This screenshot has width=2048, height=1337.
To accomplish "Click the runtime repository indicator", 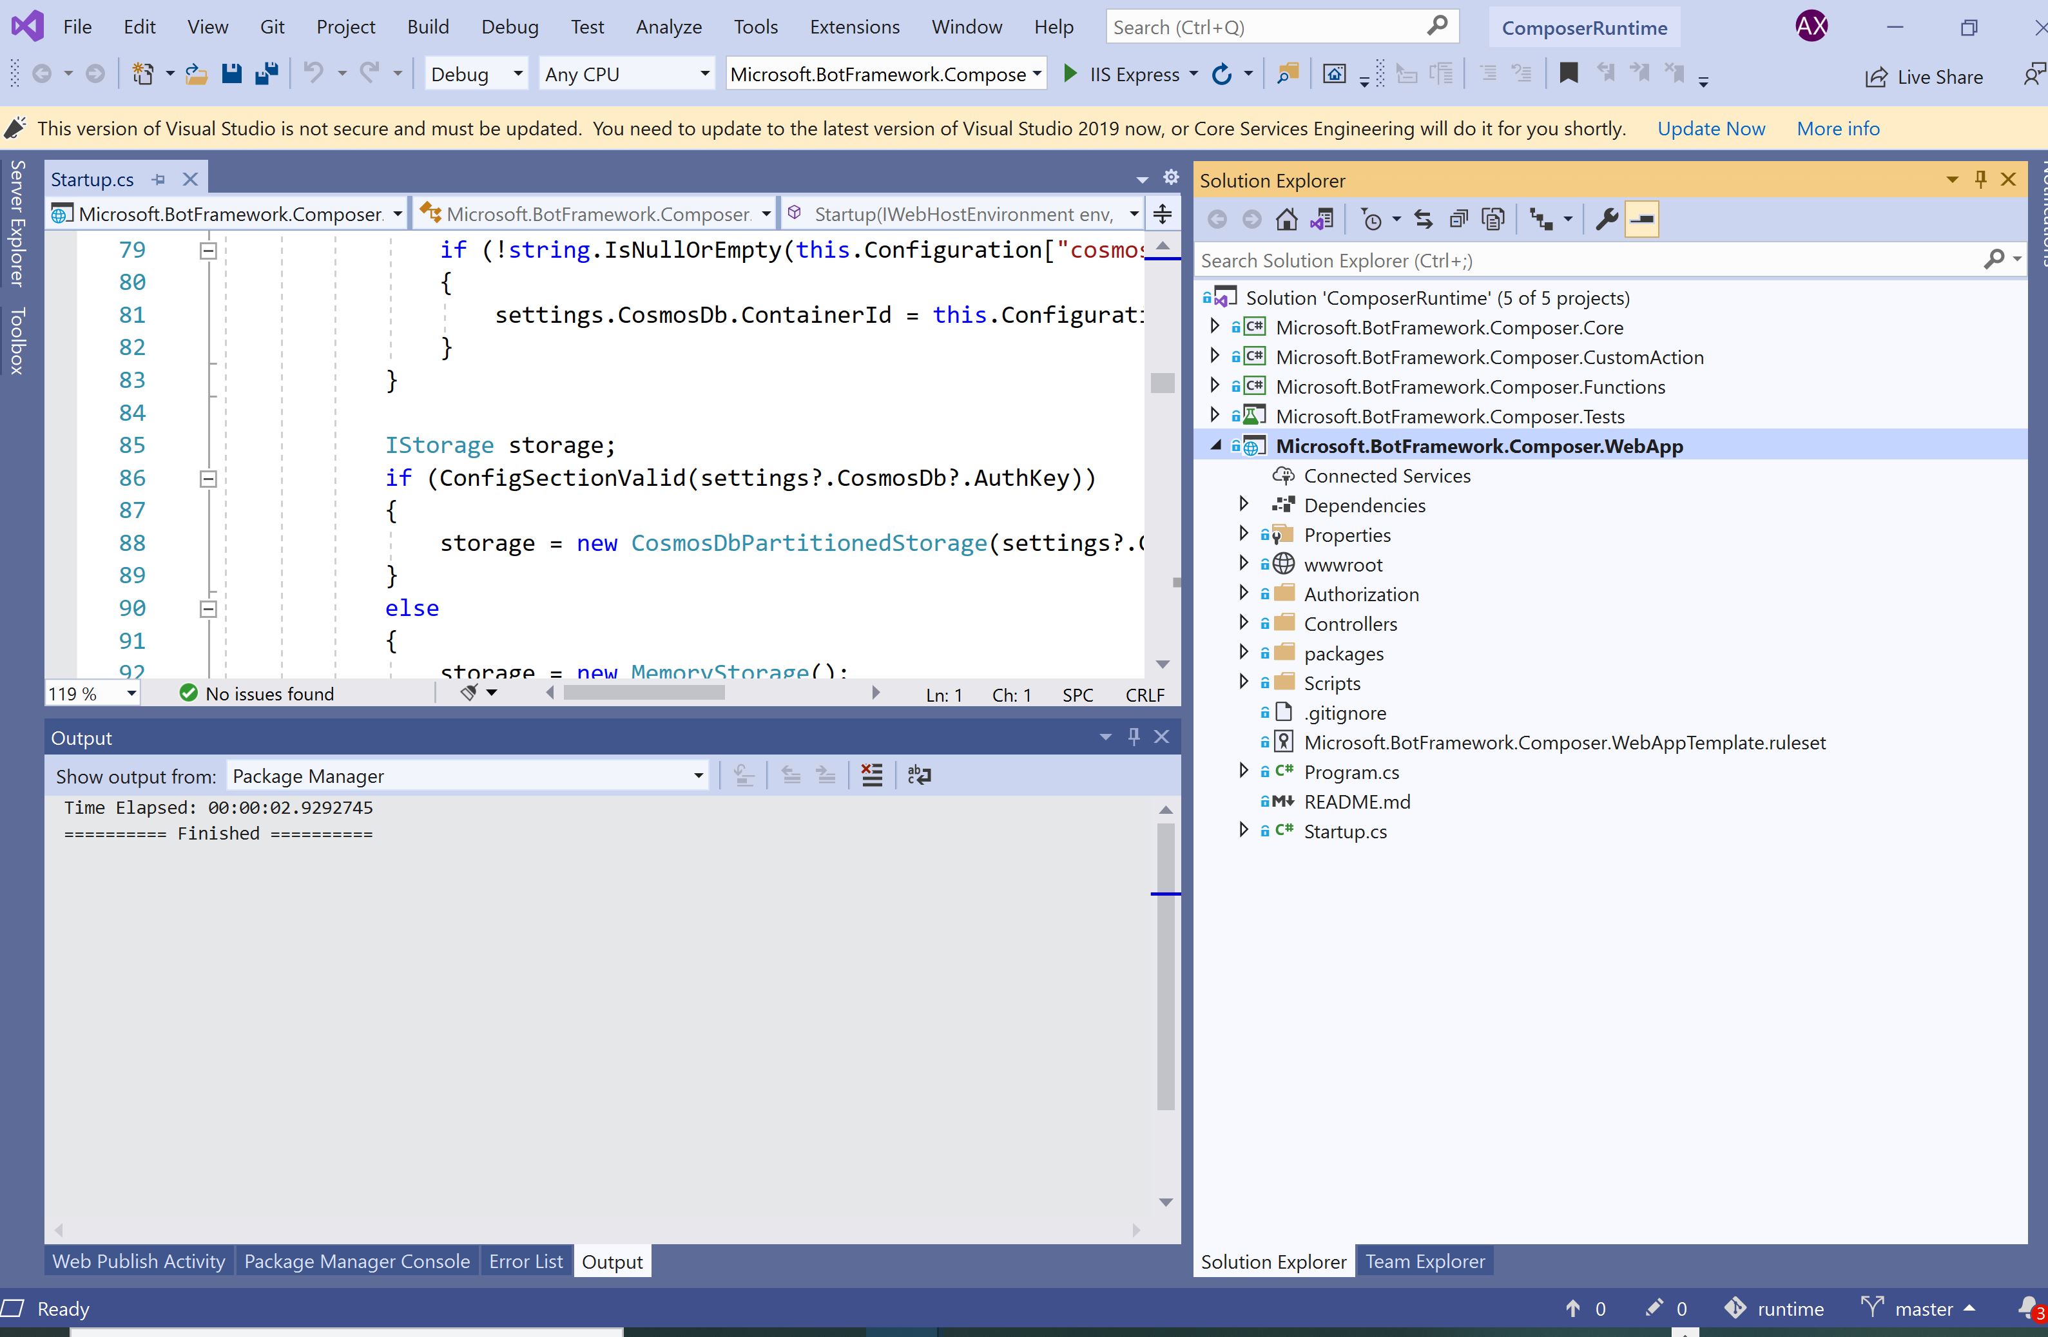I will coord(1774,1308).
